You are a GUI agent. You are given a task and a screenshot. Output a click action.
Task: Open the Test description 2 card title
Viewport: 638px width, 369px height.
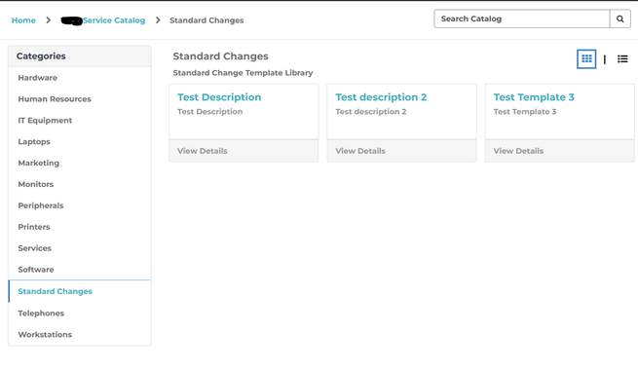coord(381,97)
